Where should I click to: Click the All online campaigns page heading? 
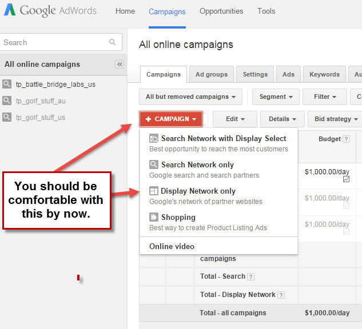point(186,45)
